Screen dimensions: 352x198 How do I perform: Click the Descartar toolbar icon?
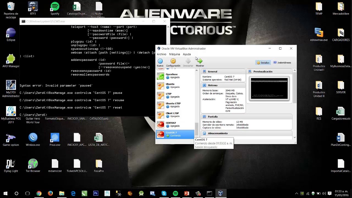pyautogui.click(x=188, y=62)
